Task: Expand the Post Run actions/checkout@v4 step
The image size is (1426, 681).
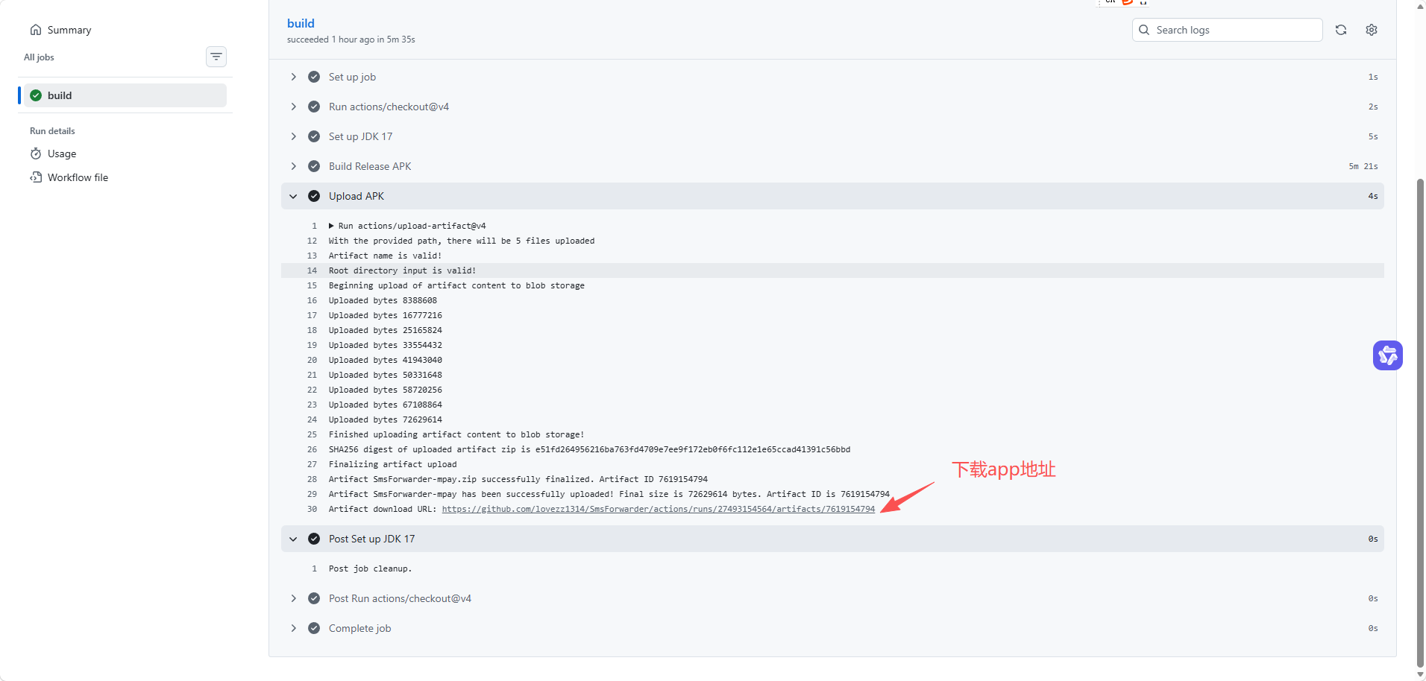Action: point(294,598)
